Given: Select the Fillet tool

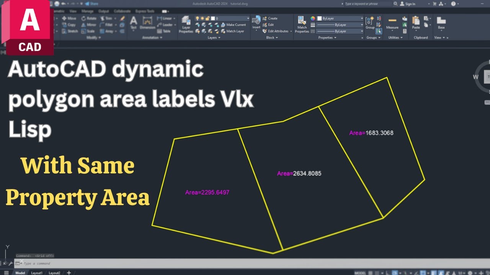Looking at the screenshot, I should (106, 25).
